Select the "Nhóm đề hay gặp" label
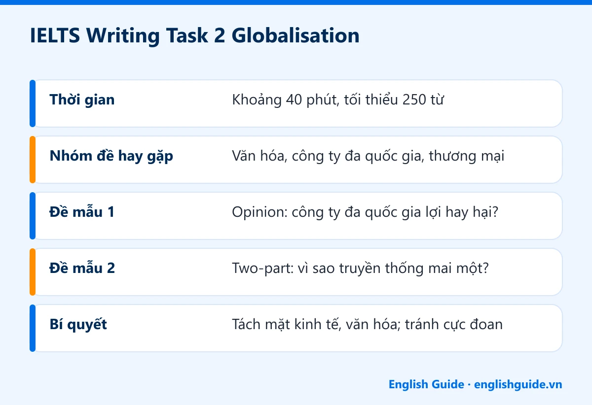This screenshot has height=405, width=592. pos(111,156)
